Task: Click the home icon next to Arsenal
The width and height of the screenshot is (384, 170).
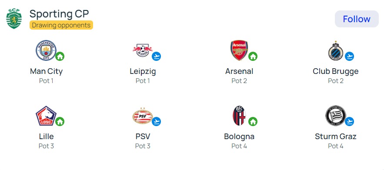Action: tap(253, 57)
